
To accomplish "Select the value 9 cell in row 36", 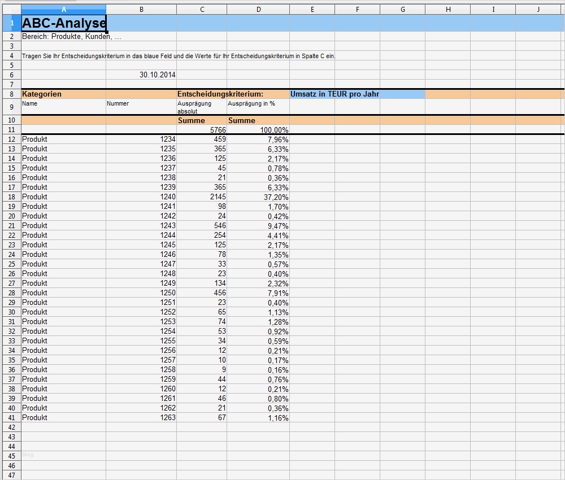I will [x=202, y=370].
